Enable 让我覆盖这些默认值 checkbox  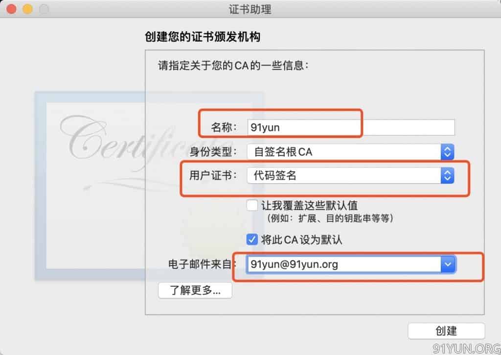click(x=252, y=205)
